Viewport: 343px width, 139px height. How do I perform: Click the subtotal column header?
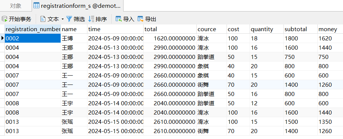[300, 29]
